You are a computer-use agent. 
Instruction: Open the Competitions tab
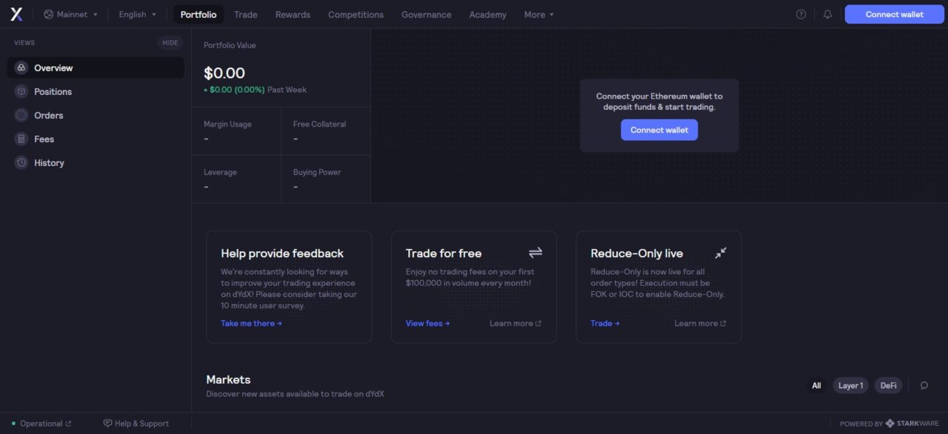point(356,14)
